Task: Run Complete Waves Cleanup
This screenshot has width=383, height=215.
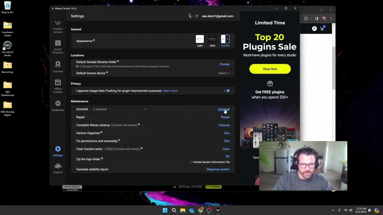Action: pos(224,125)
